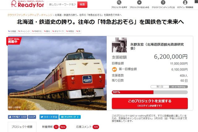Switch to the 新着情報 tab
Screen dimensions: 198x132
pos(54,127)
